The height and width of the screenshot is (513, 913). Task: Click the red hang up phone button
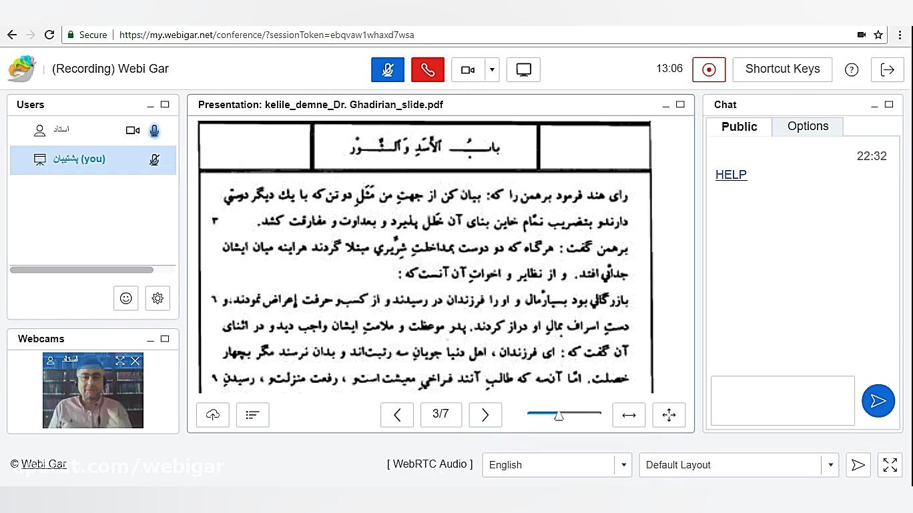coord(428,69)
